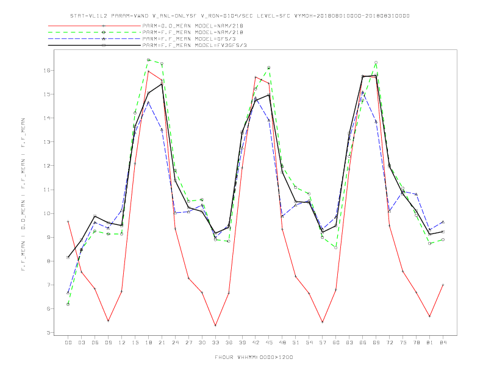483x373 pixels.
Task: Click x-axis tick label 18
Action: pyautogui.click(x=148, y=343)
